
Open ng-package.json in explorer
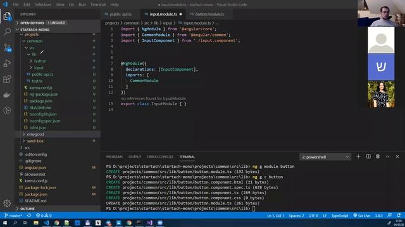(x=44, y=95)
